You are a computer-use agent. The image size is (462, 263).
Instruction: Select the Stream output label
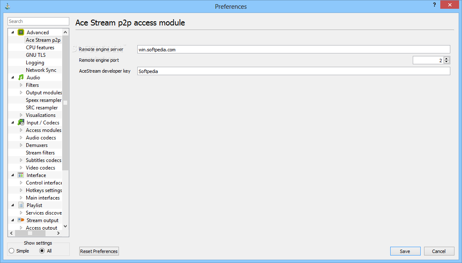point(43,220)
